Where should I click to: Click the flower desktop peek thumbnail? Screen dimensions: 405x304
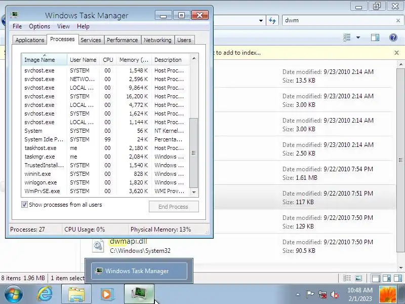tap(387, 294)
